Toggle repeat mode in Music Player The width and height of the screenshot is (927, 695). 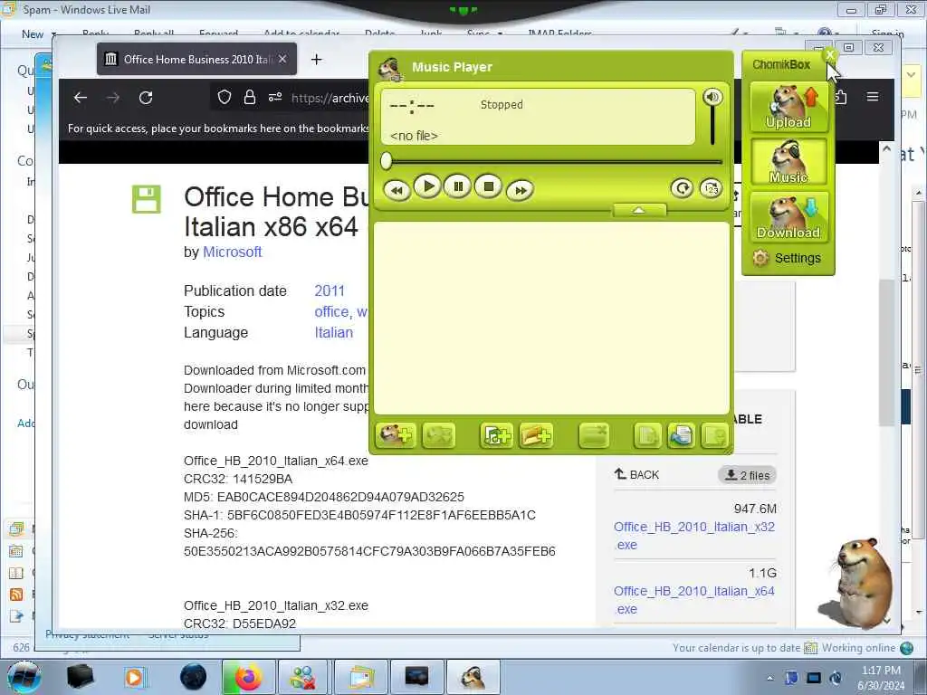pos(682,188)
